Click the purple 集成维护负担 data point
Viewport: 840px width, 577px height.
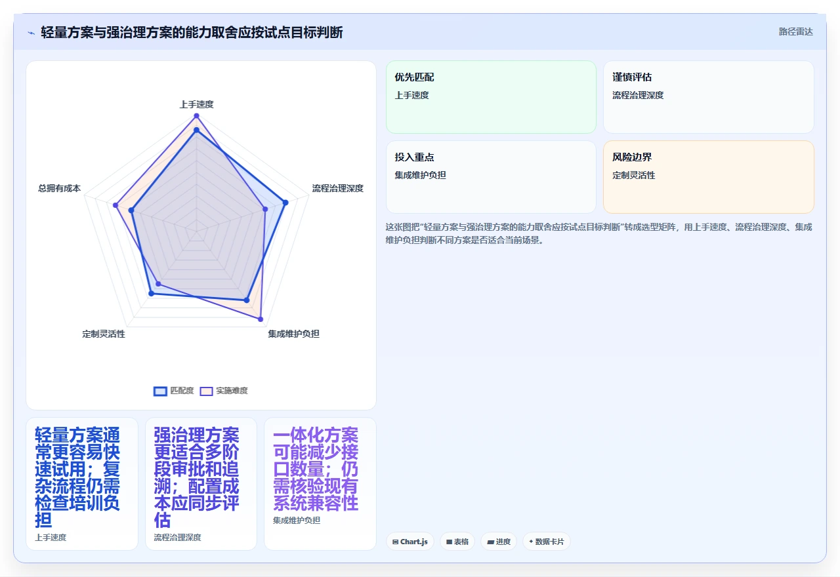pos(261,319)
